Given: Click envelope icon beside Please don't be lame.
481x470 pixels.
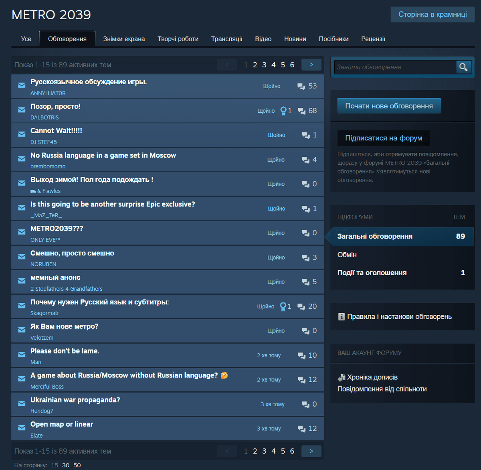Looking at the screenshot, I should (x=22, y=355).
